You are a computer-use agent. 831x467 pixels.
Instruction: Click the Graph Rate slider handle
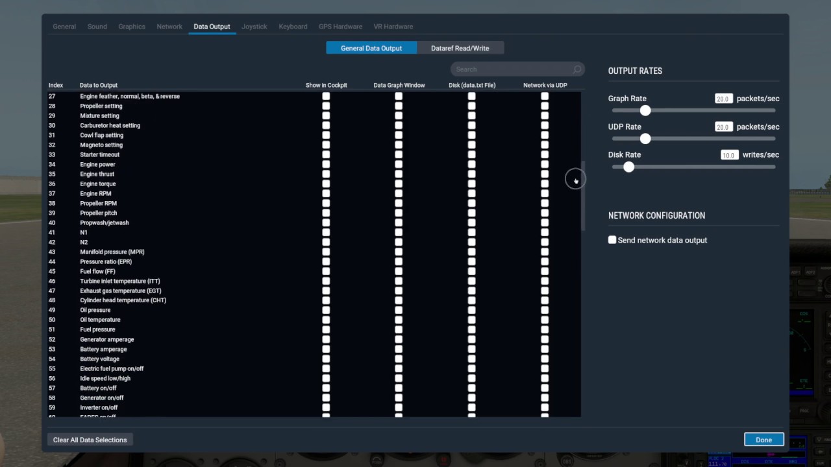[645, 111]
